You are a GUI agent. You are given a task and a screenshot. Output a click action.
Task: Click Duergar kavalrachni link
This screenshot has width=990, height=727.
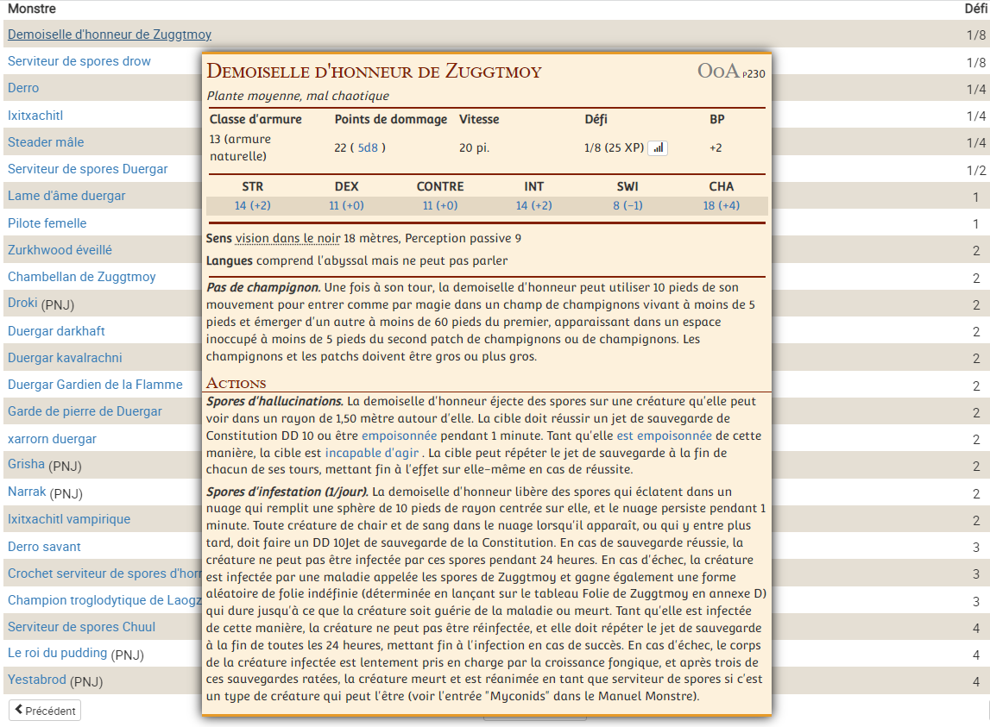(x=65, y=358)
